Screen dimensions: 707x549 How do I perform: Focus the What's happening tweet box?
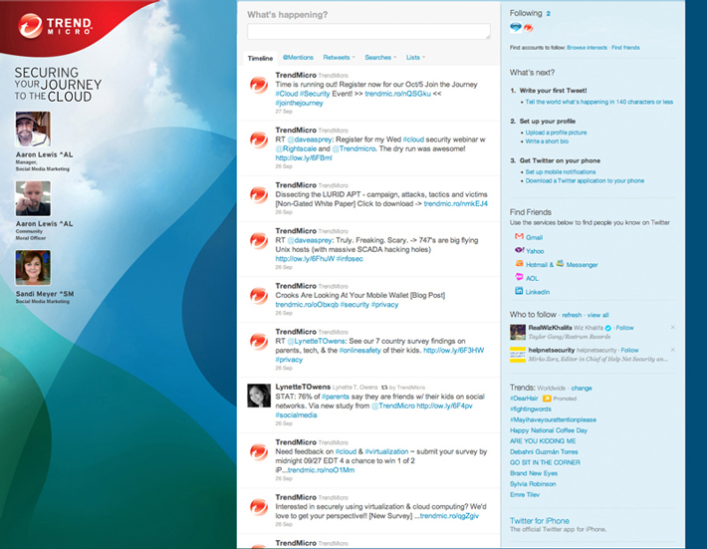[x=368, y=32]
